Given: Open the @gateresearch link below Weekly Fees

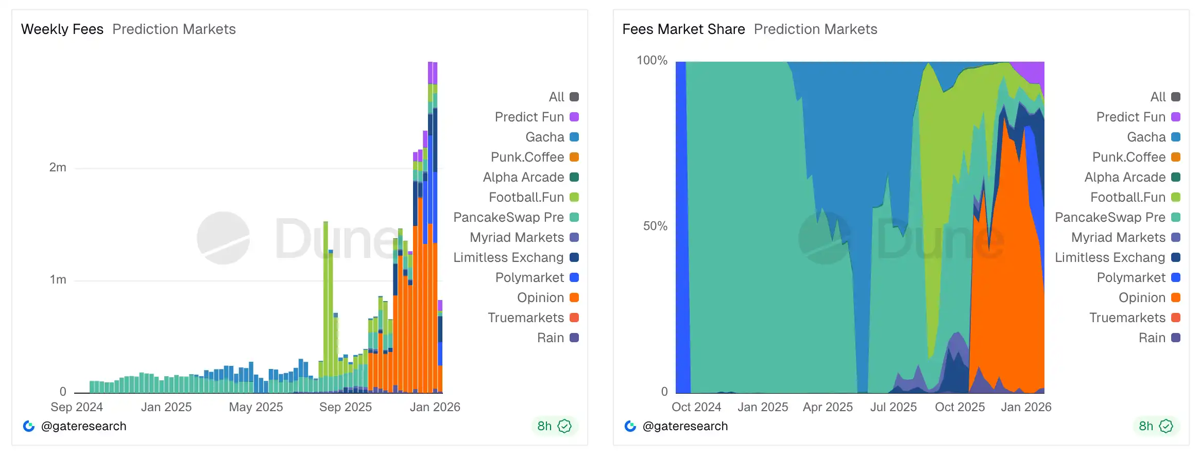Looking at the screenshot, I should point(83,426).
